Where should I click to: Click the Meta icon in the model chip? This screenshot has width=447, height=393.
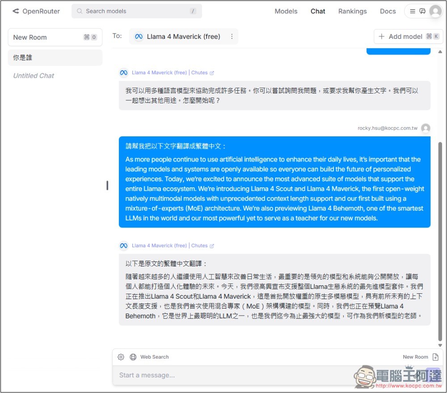tap(139, 37)
